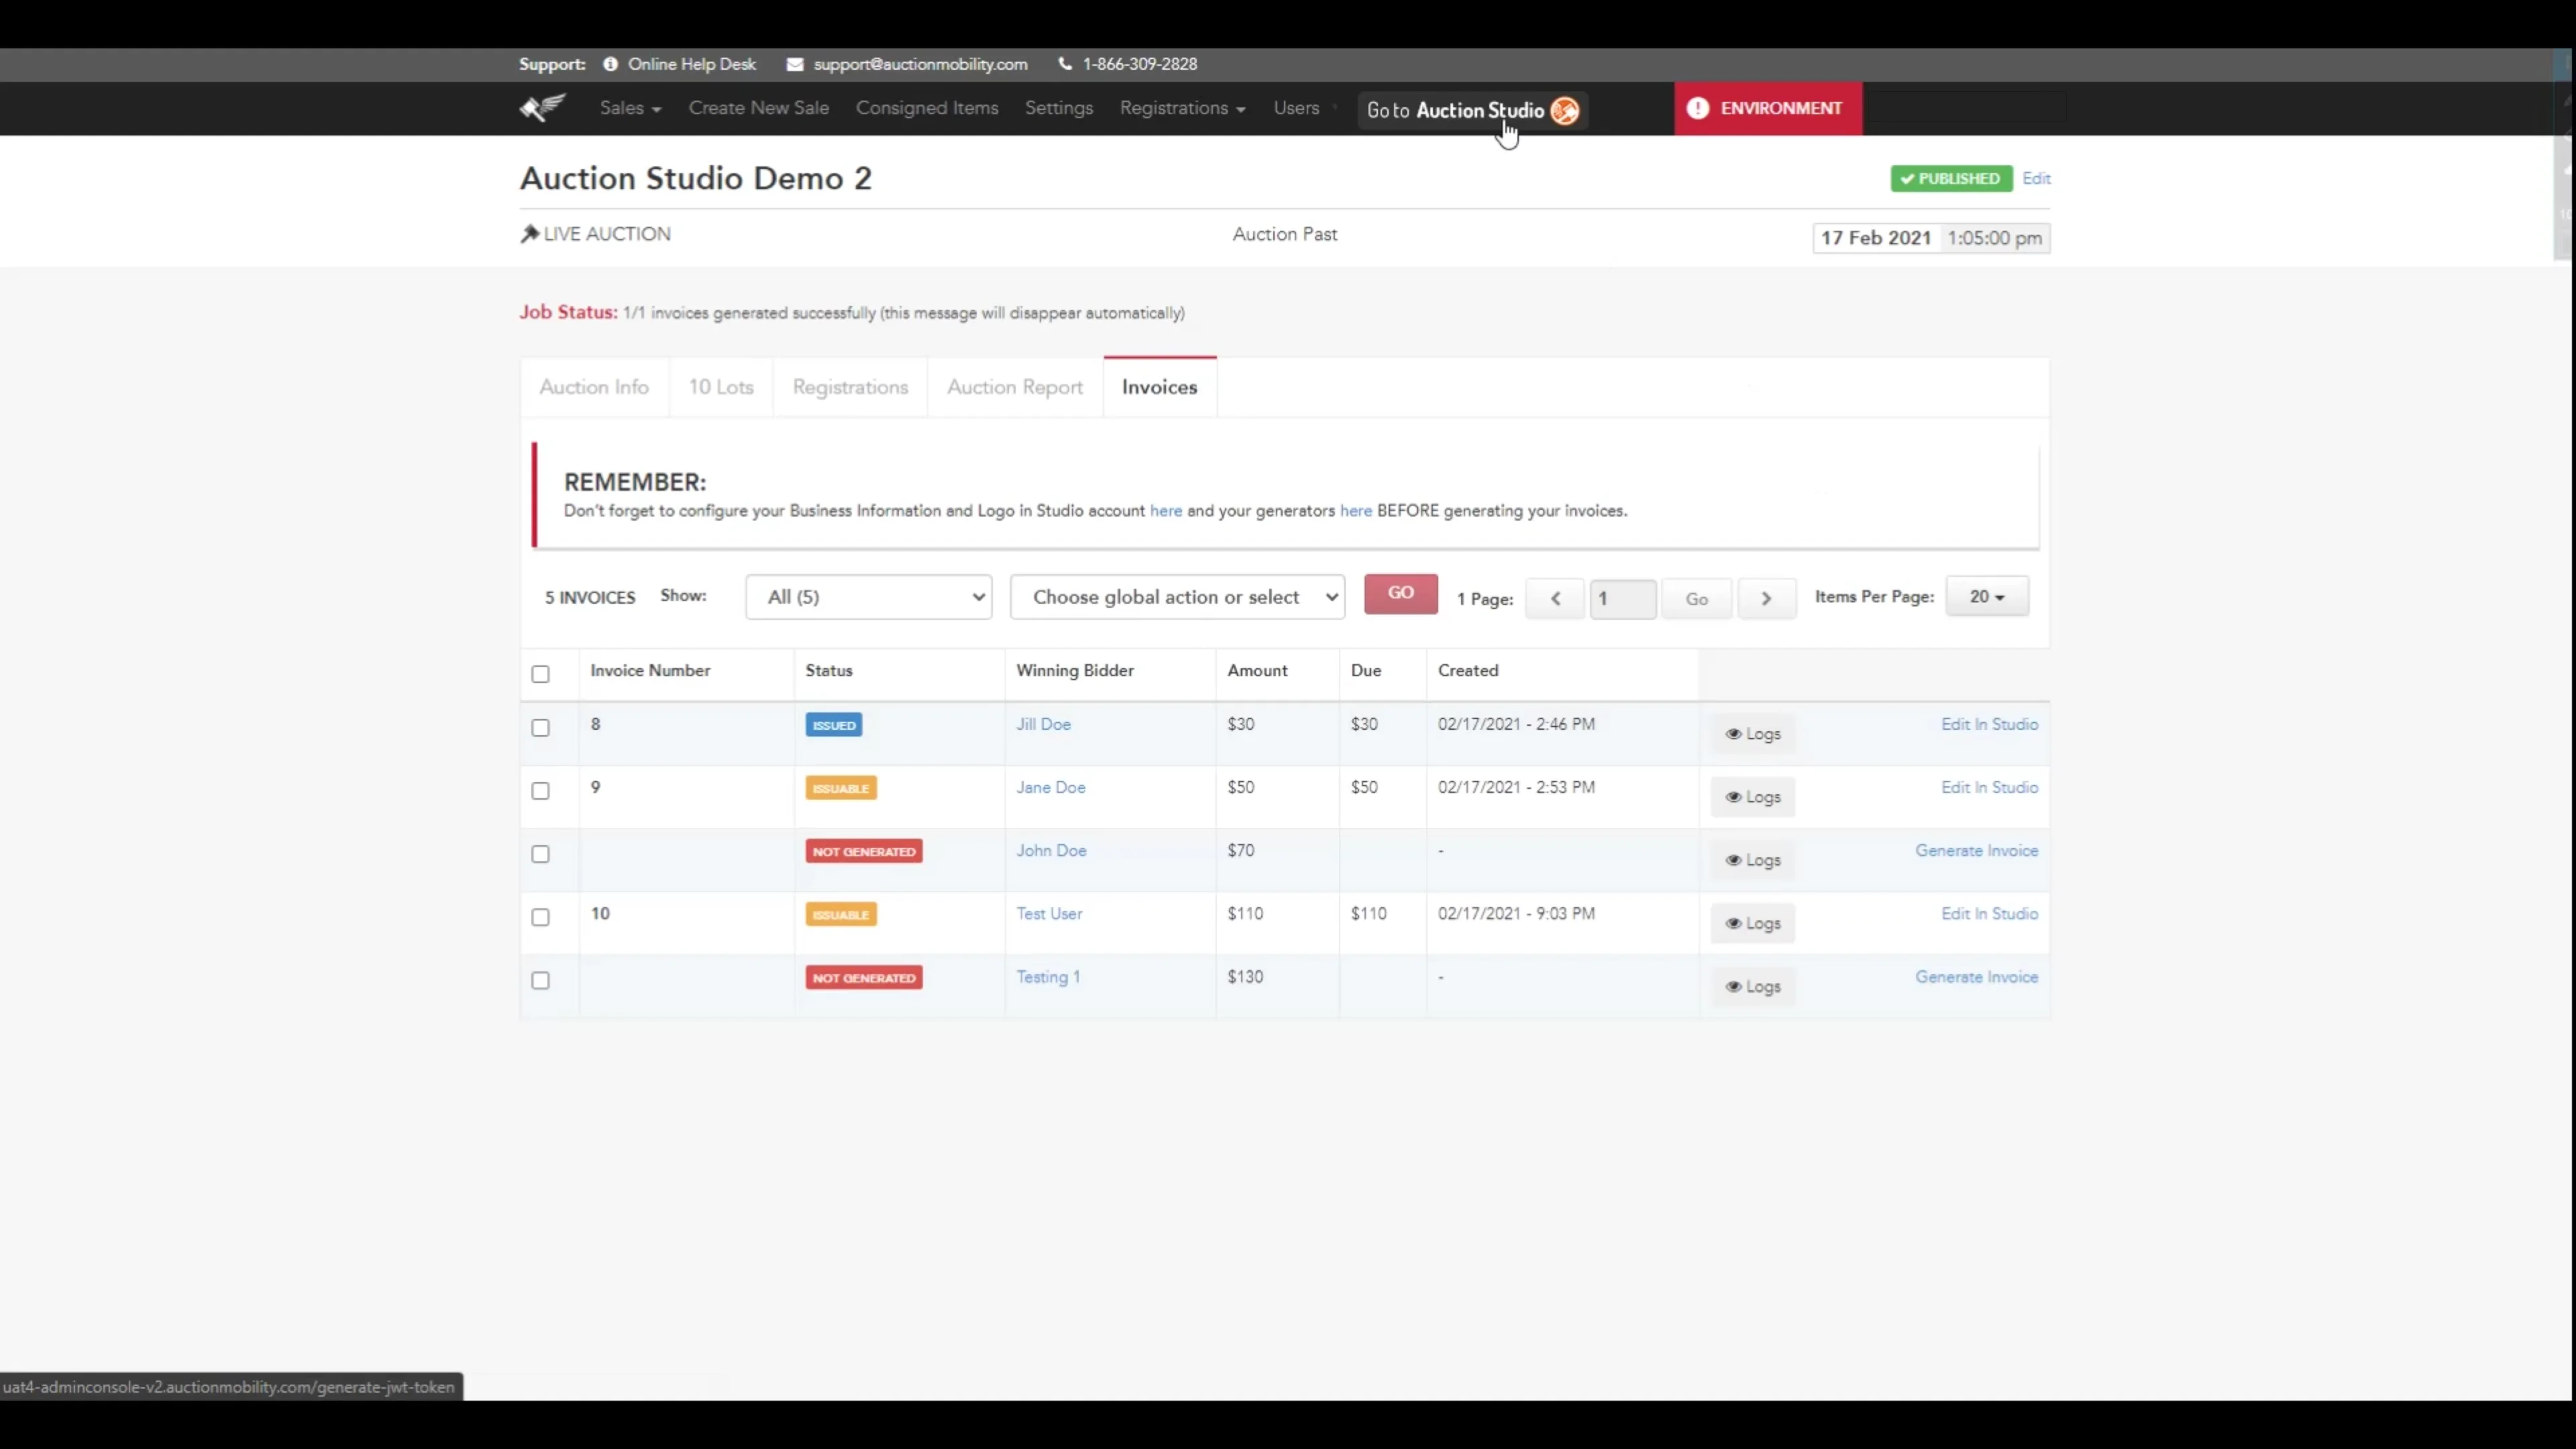This screenshot has height=1449, width=2576.
Task: Click the previous page arrow
Action: [1555, 598]
